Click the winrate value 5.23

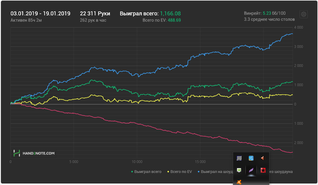[x=267, y=13]
